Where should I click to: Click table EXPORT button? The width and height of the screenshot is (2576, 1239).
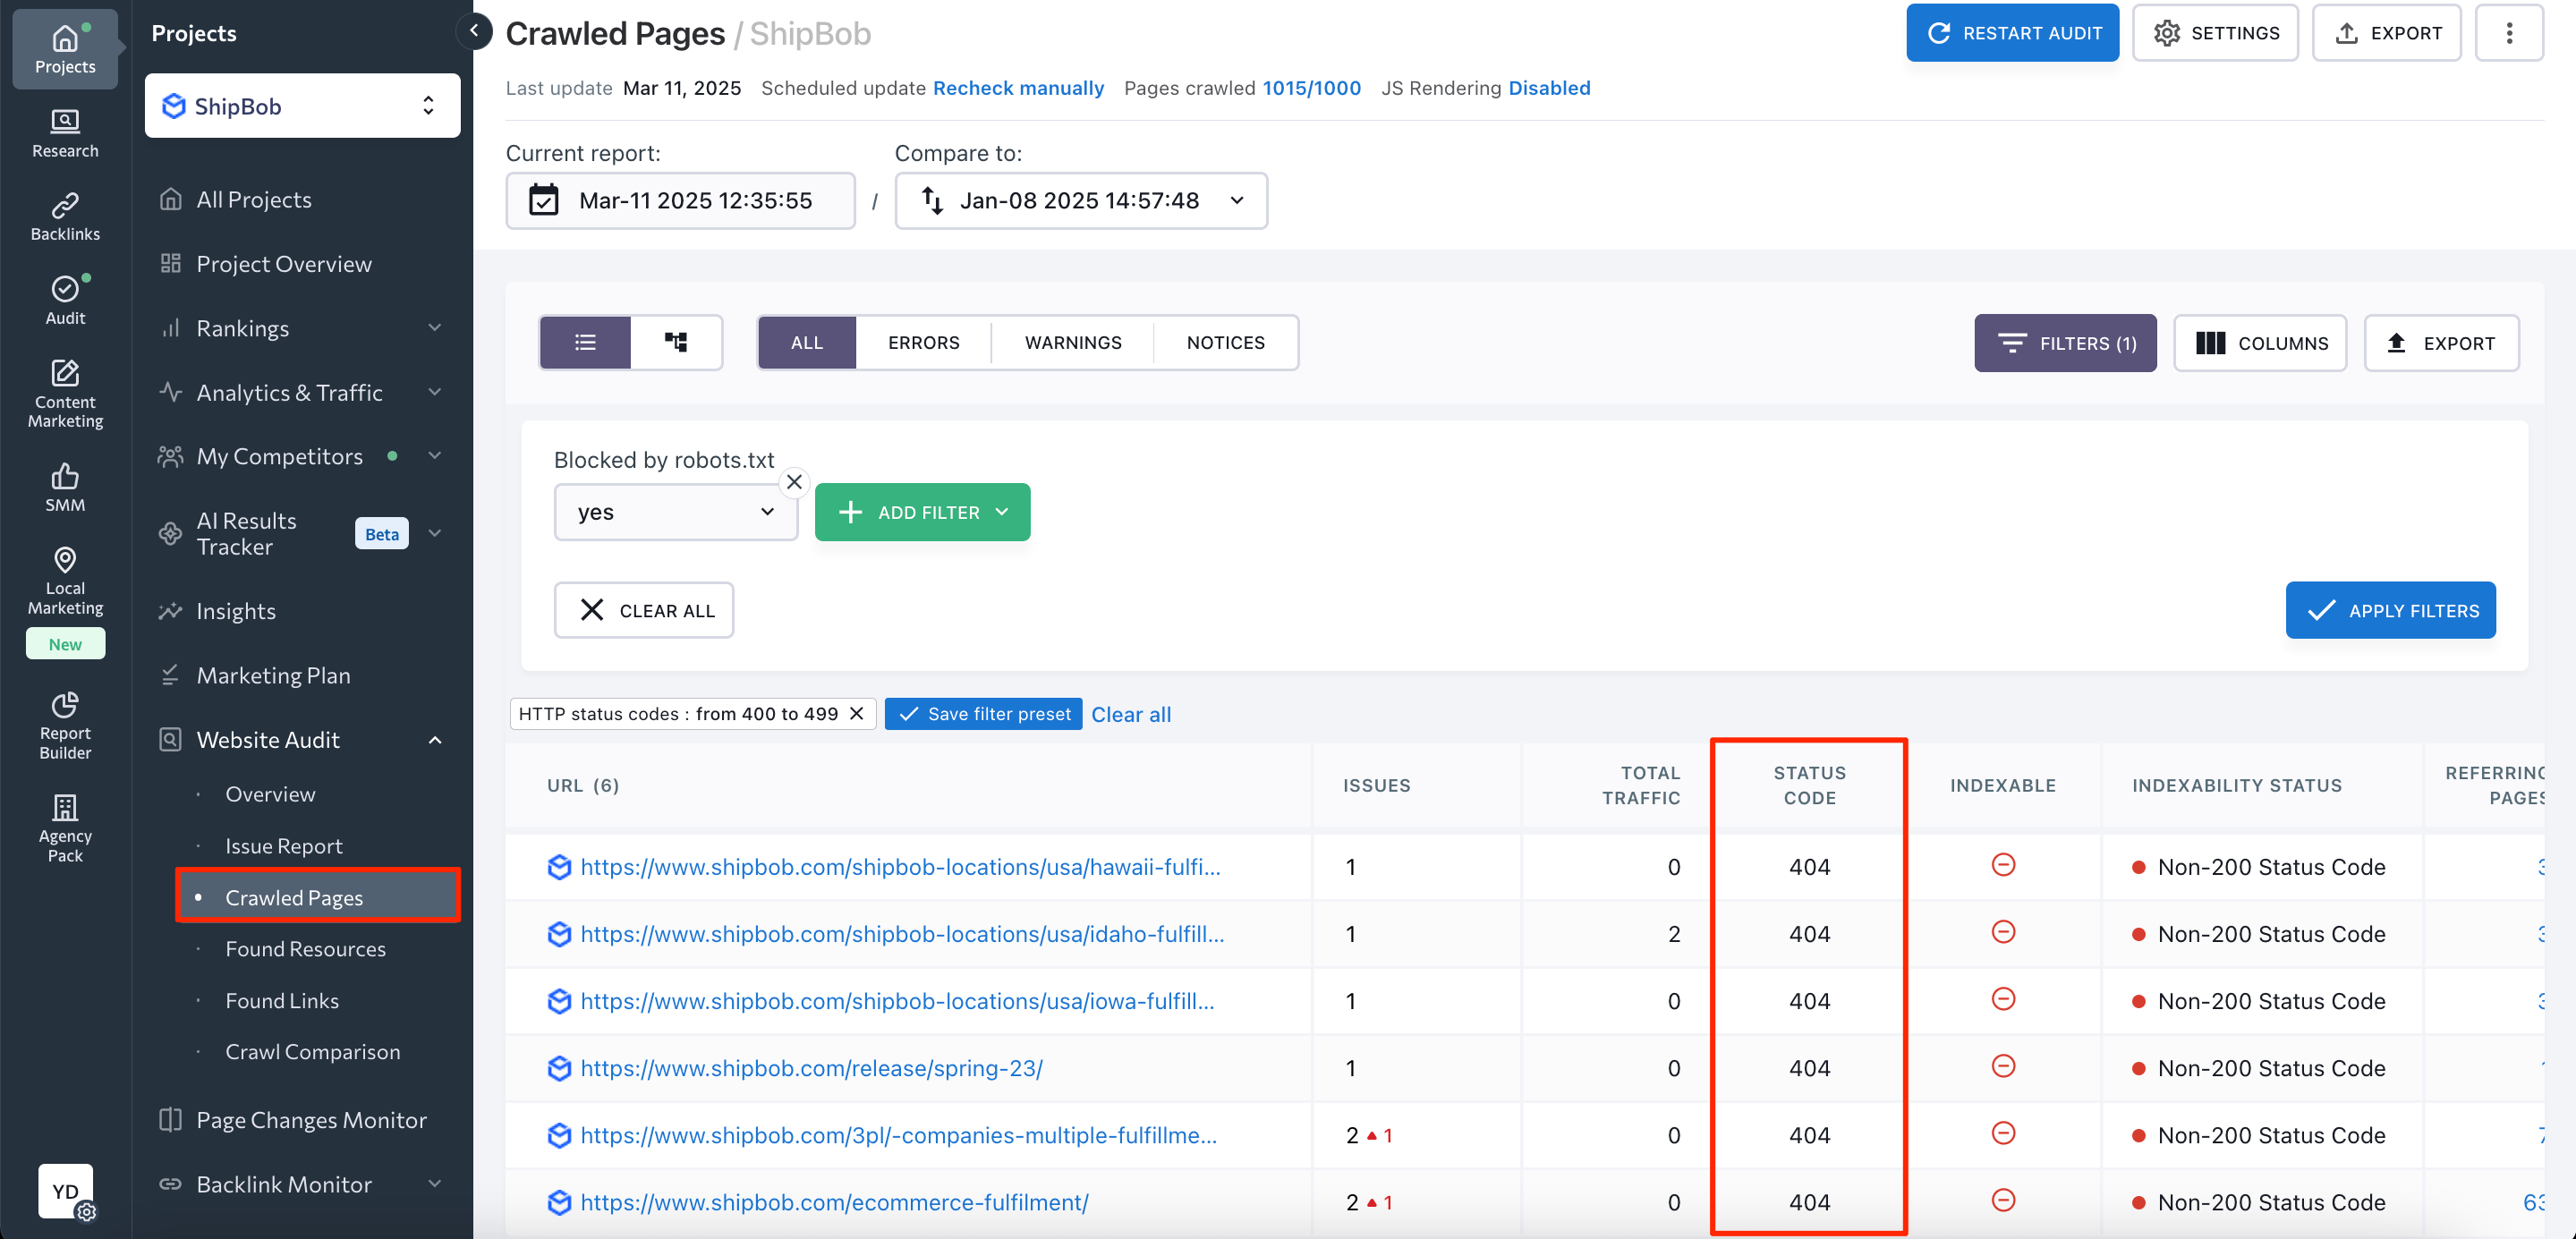(2441, 342)
